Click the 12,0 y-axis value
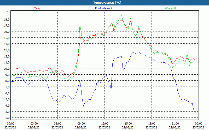Screen dimensions: 209x130 click(7, 56)
